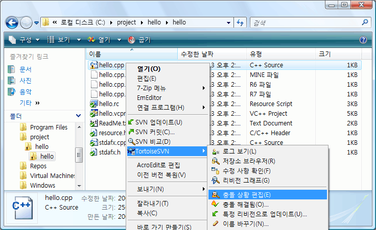The image size is (376, 230).
Task: Click 충돌 해결됨(O) resolved icon entry
Action: point(215,205)
